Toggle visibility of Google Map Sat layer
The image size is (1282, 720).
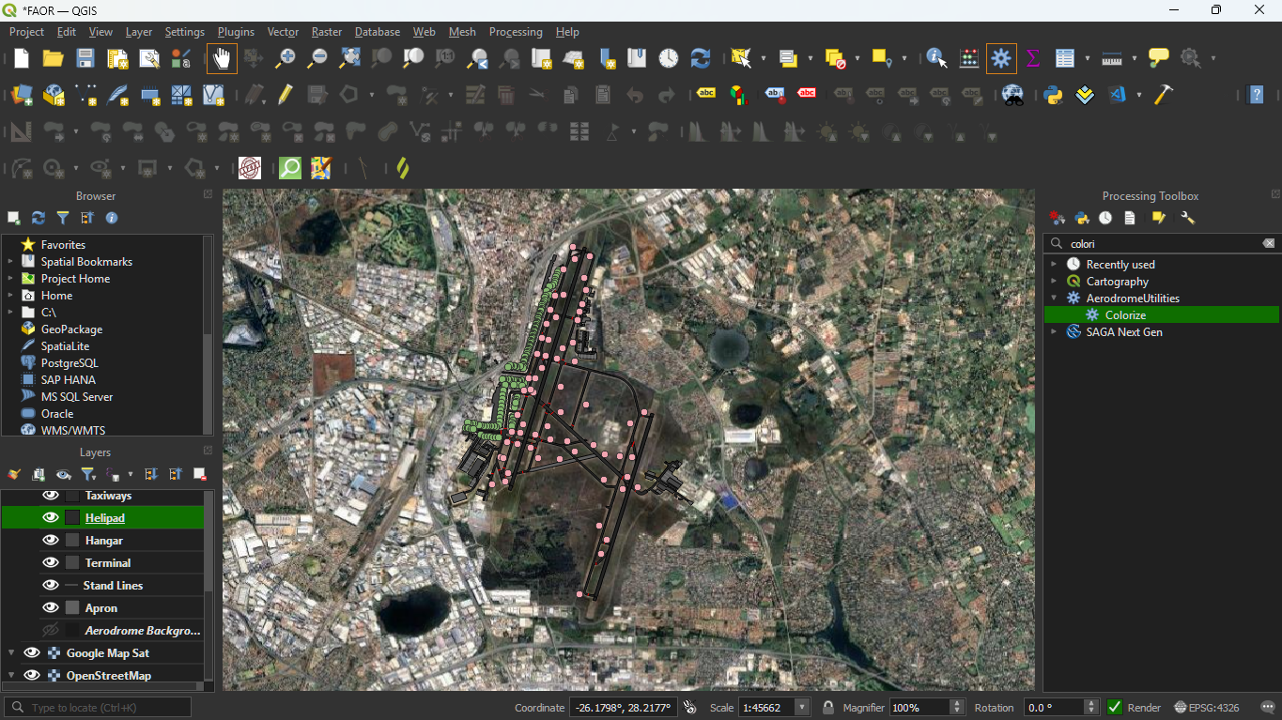(x=32, y=653)
